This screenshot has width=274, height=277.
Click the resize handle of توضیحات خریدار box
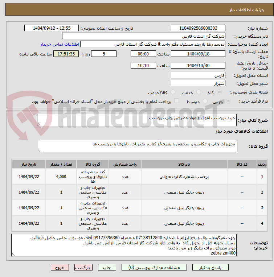(x=13, y=255)
